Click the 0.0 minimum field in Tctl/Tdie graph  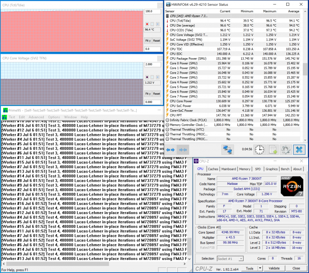point(153,49)
